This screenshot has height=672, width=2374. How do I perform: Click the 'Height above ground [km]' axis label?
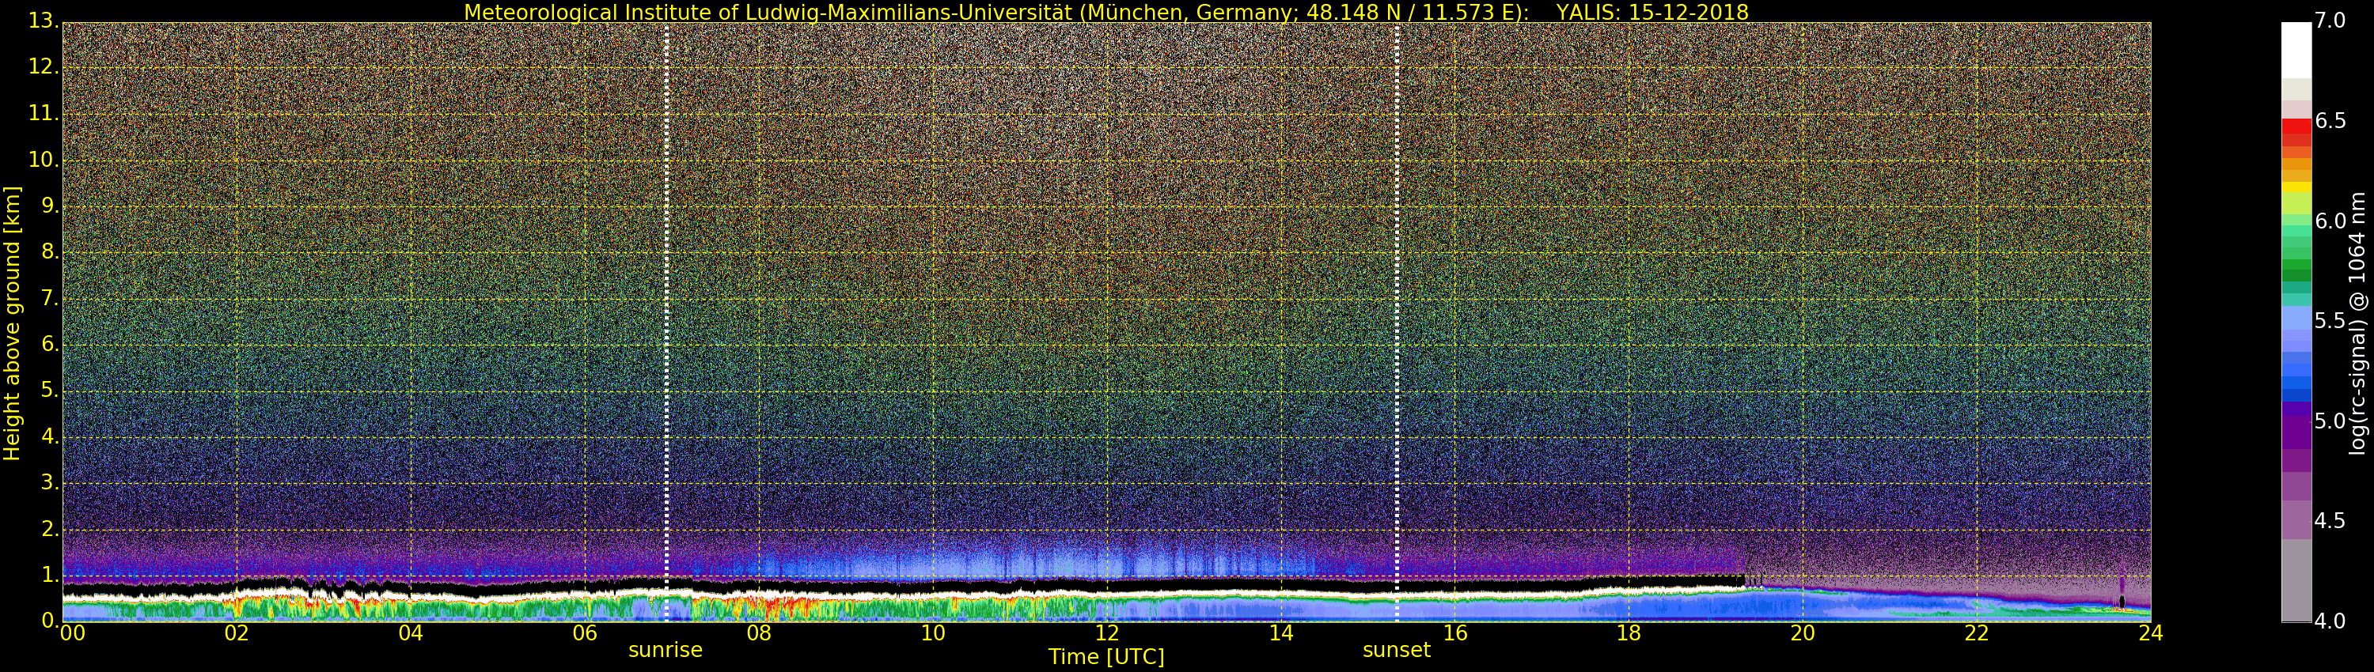12,323
